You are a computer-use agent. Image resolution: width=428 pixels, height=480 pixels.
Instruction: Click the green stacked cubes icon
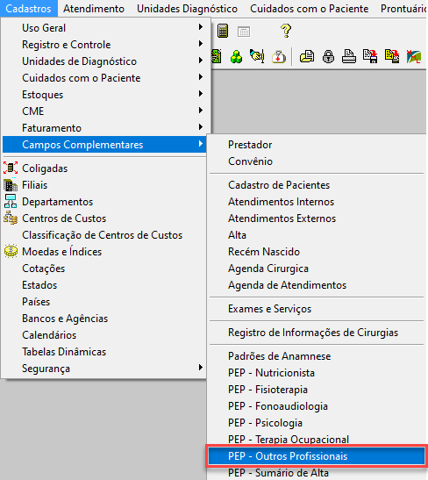236,57
